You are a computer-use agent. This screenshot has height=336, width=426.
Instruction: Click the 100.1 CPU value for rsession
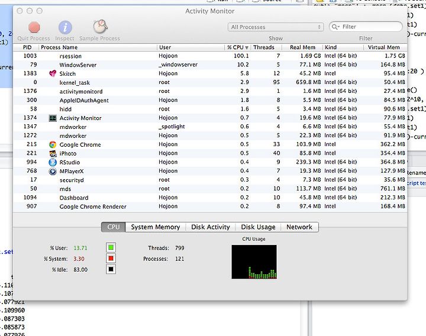coord(241,56)
